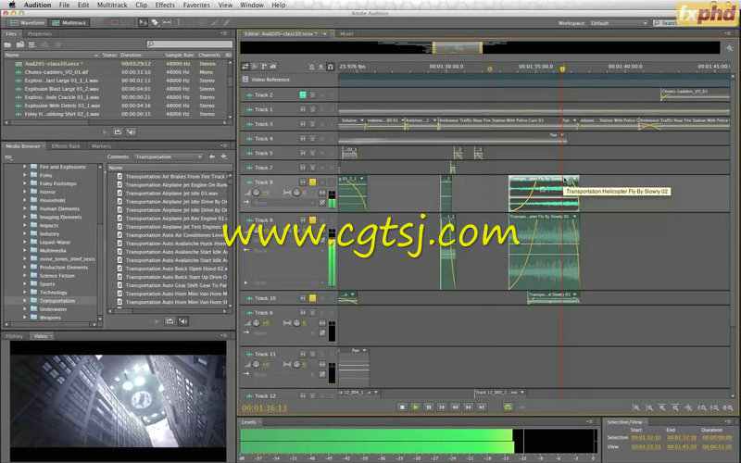Select the Razor tool in the toolbar
The image size is (741, 463).
155,22
